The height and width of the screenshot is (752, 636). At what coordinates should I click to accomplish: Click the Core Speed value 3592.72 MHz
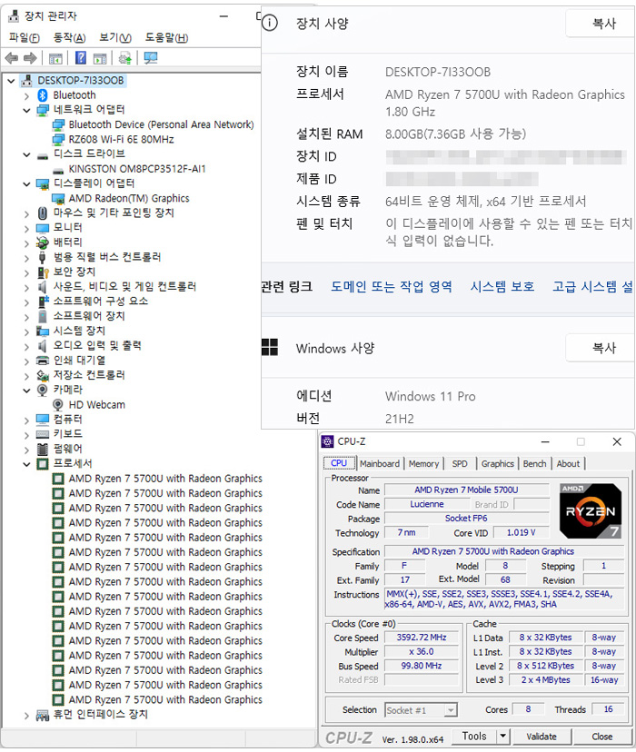(421, 638)
